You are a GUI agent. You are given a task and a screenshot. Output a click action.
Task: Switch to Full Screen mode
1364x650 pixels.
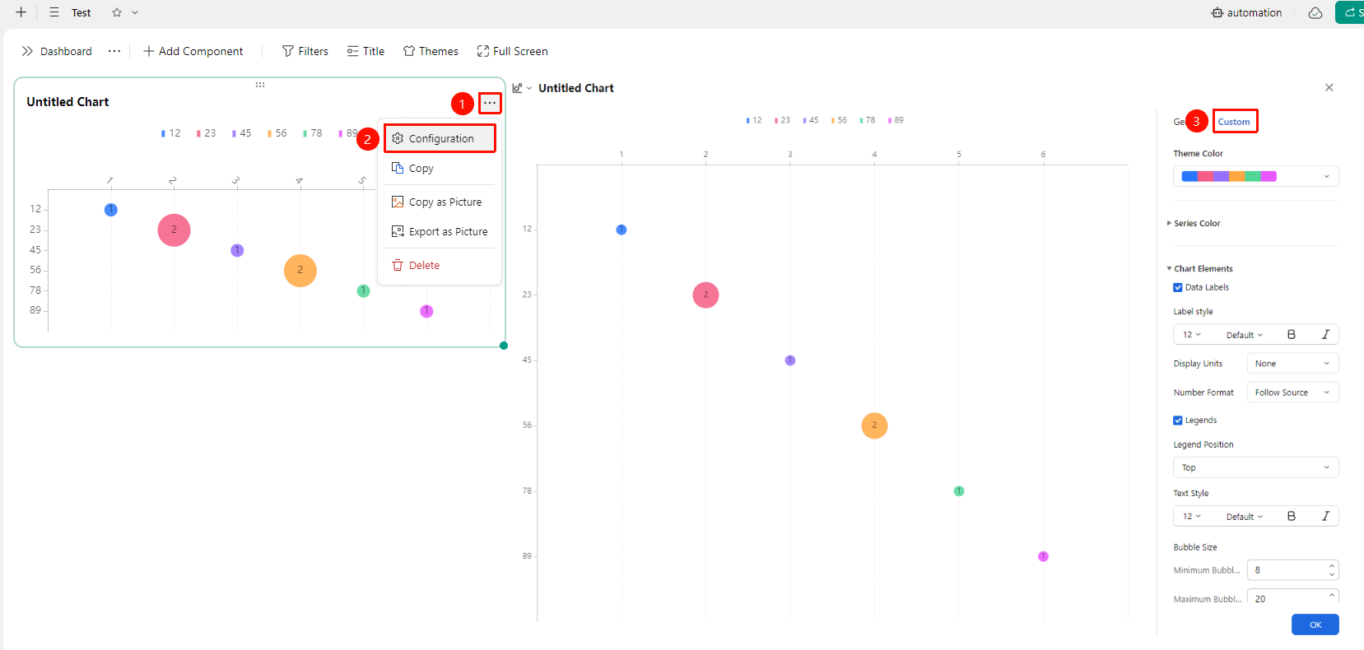[512, 51]
